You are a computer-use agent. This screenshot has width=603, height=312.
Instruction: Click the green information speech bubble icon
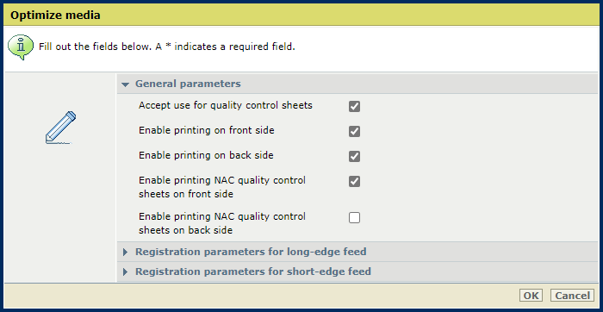point(21,47)
